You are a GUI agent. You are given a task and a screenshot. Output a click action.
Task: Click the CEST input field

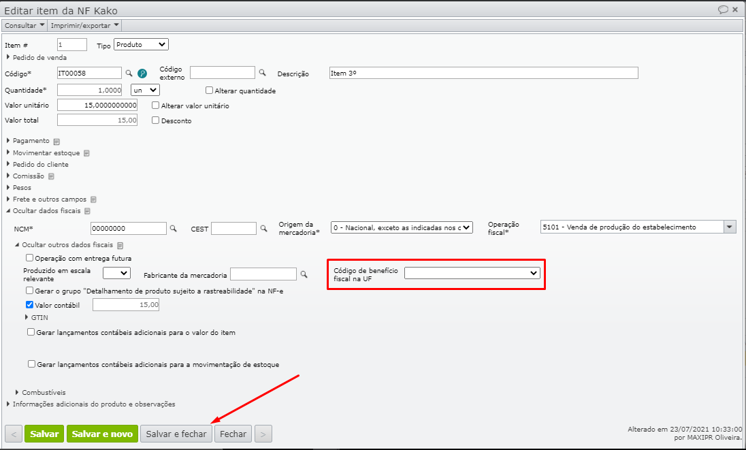[233, 228]
